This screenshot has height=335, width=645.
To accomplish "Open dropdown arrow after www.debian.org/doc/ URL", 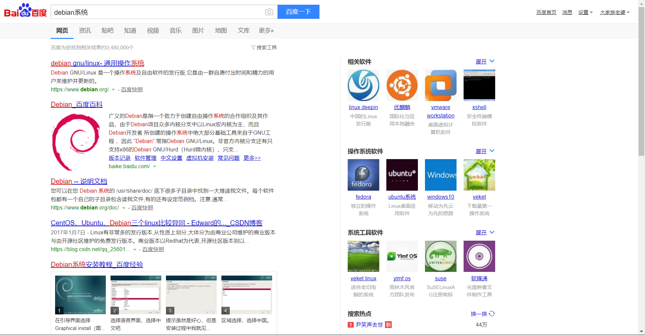I will 124,208.
